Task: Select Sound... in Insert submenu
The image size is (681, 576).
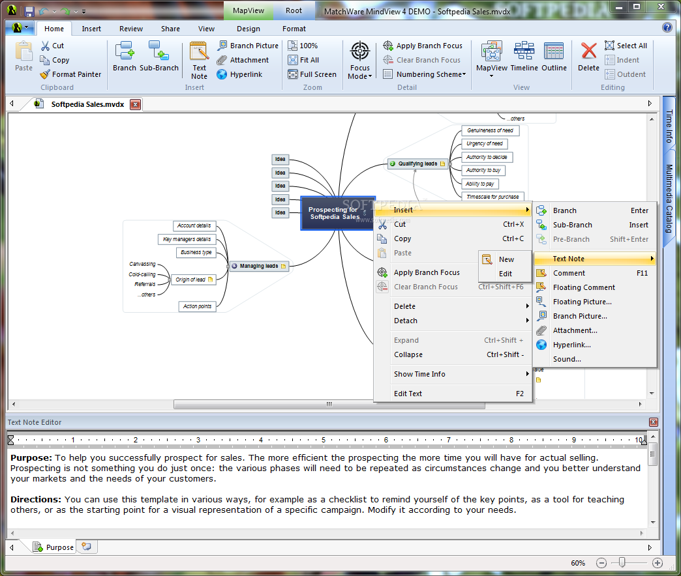Action: tap(595, 359)
